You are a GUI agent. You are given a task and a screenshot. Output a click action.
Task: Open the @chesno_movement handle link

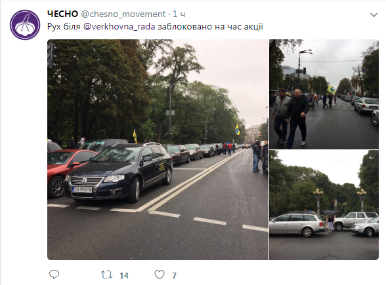(123, 14)
